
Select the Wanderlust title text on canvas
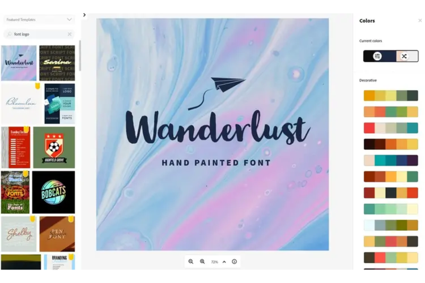[x=217, y=127]
